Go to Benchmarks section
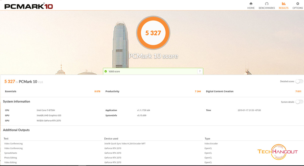 267,5
